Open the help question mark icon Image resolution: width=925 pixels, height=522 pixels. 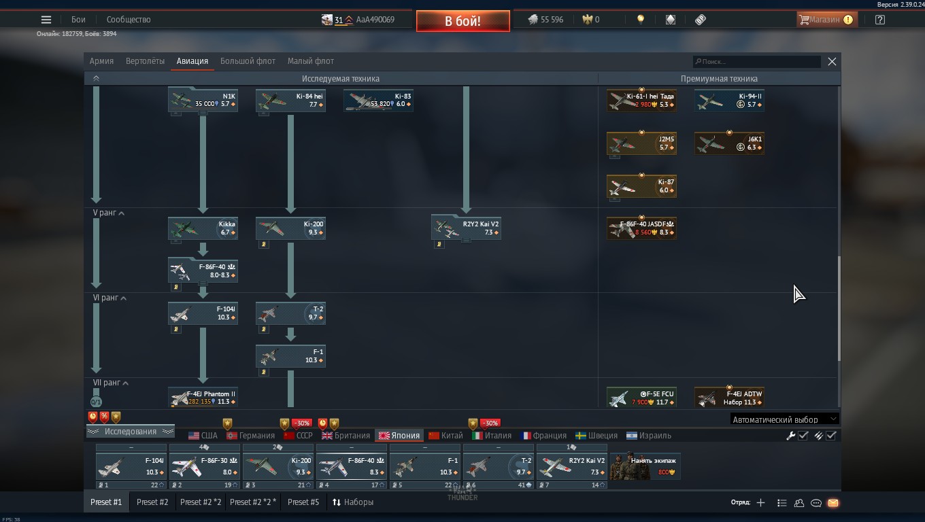[x=880, y=20]
